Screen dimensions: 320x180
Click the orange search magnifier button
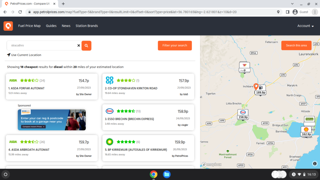(86, 45)
